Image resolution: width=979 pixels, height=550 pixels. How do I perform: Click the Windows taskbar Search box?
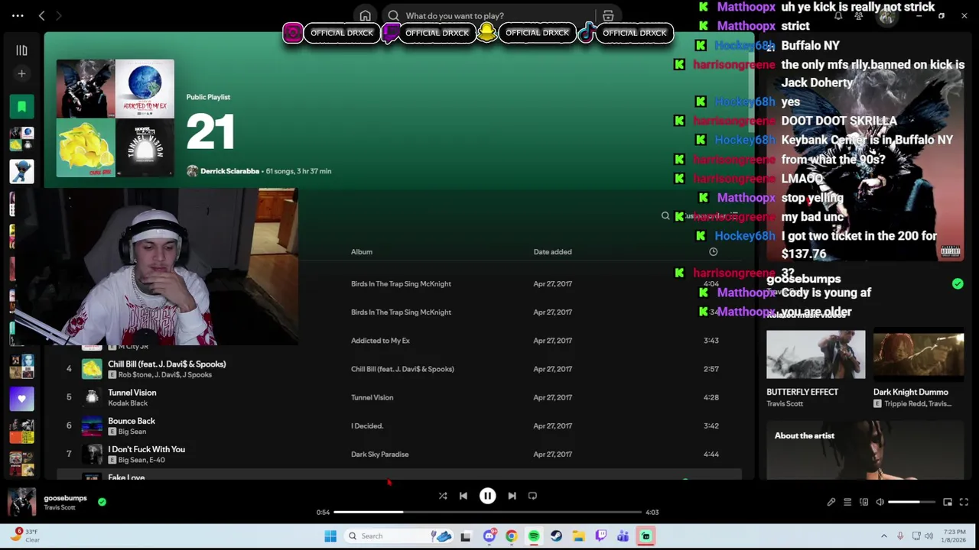(398, 536)
